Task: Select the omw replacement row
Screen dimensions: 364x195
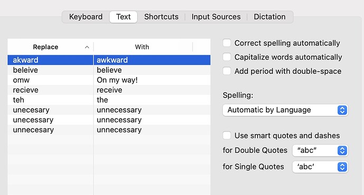Action: 109,80
